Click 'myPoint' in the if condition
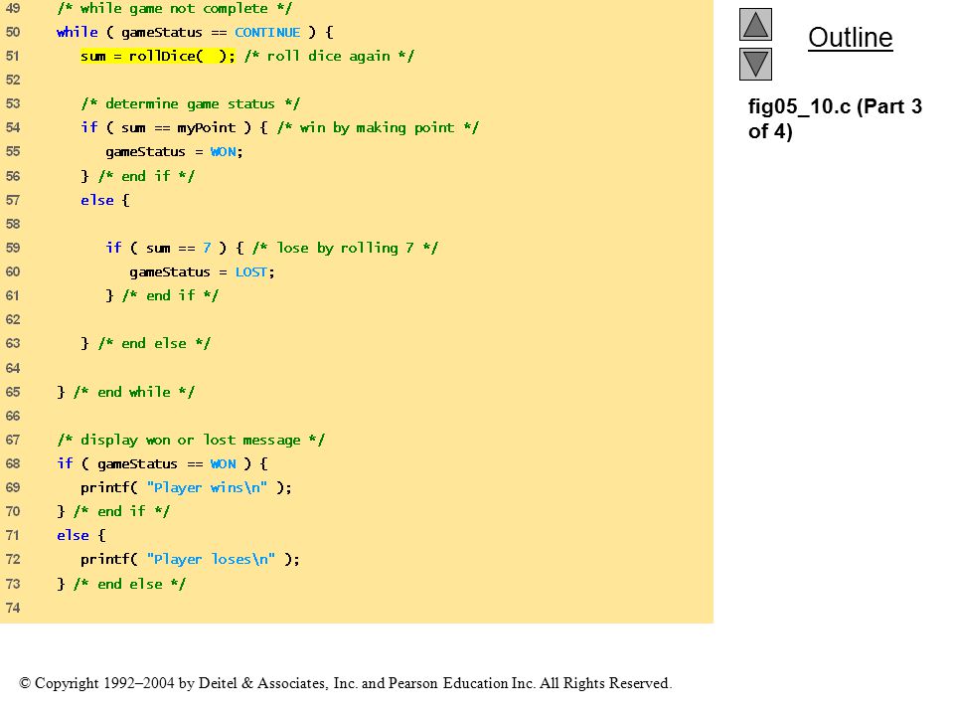 207,128
